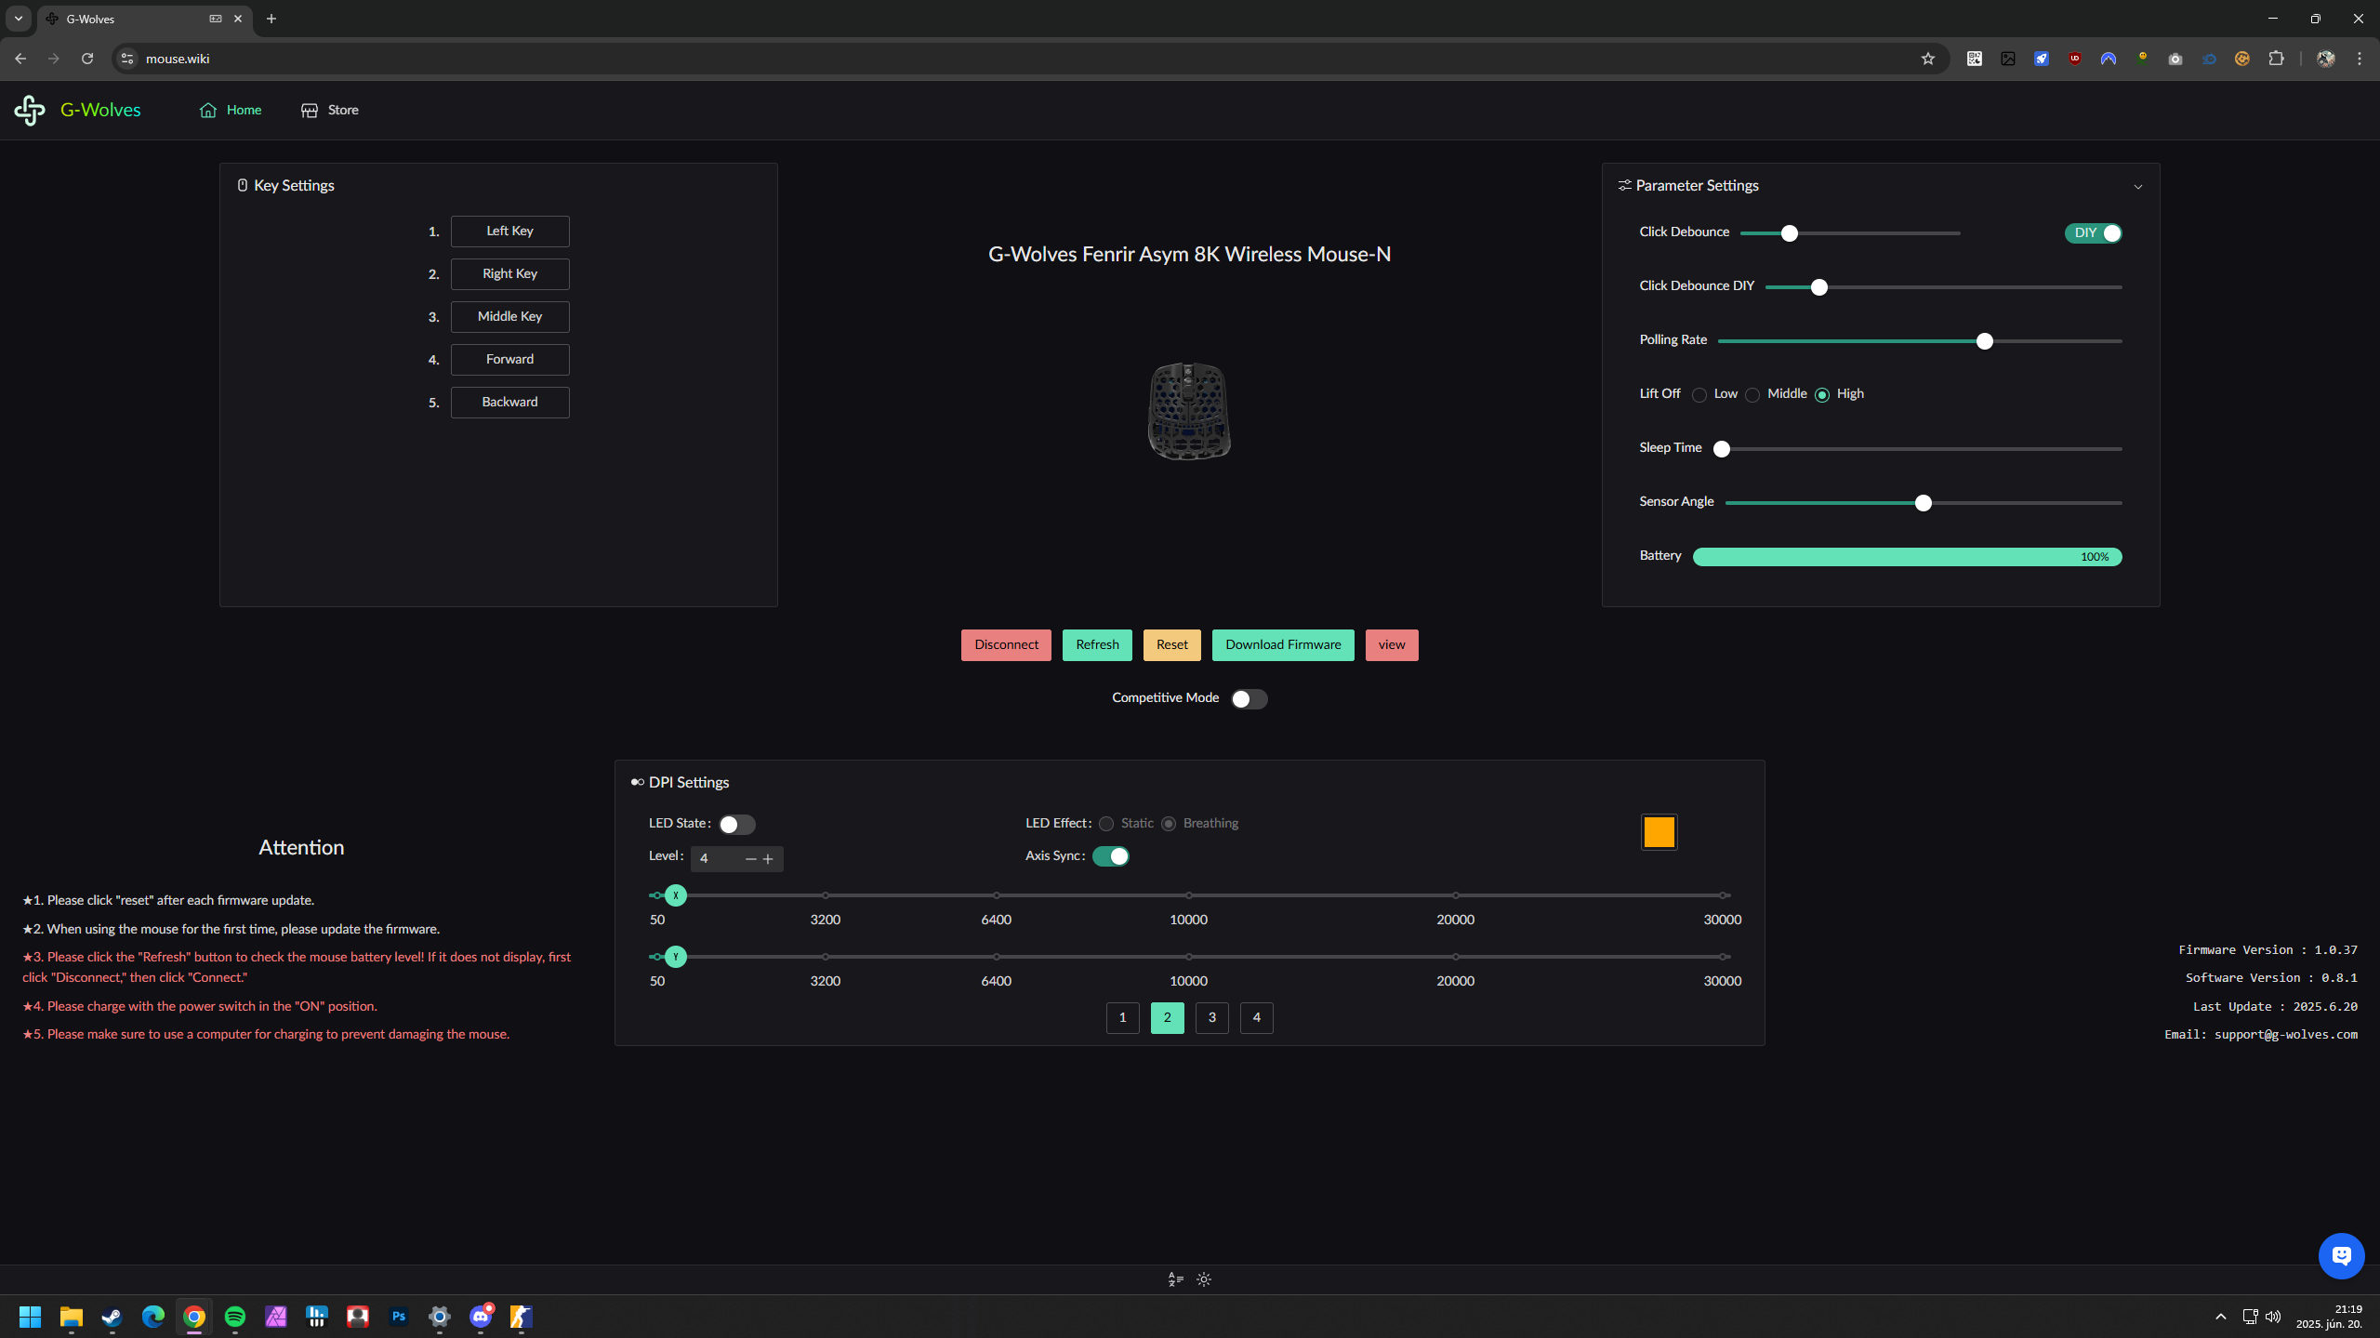Select Middle lift off distance

[1752, 395]
